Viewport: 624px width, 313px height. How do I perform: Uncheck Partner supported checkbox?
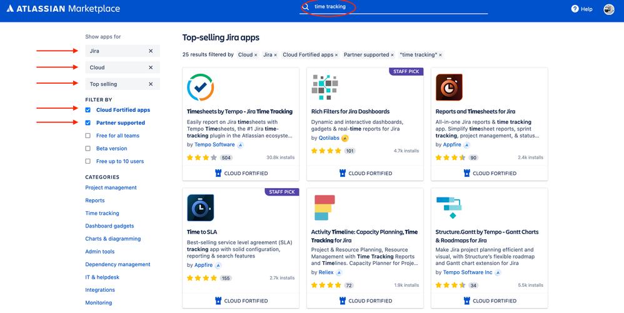(88, 123)
